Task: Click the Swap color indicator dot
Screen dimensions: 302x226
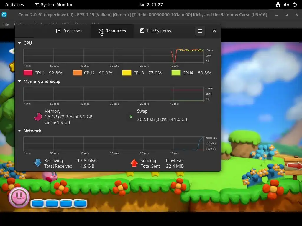Action: tap(131, 117)
